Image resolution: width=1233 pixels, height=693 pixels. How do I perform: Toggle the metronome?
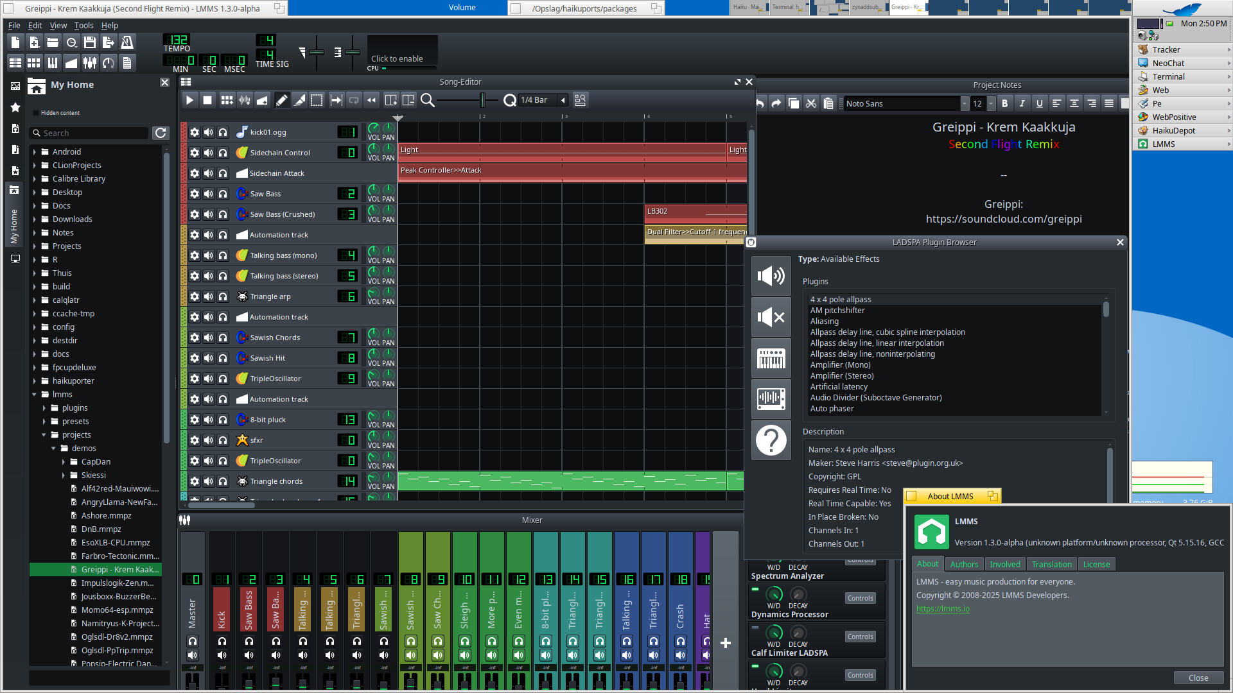pyautogui.click(x=127, y=42)
